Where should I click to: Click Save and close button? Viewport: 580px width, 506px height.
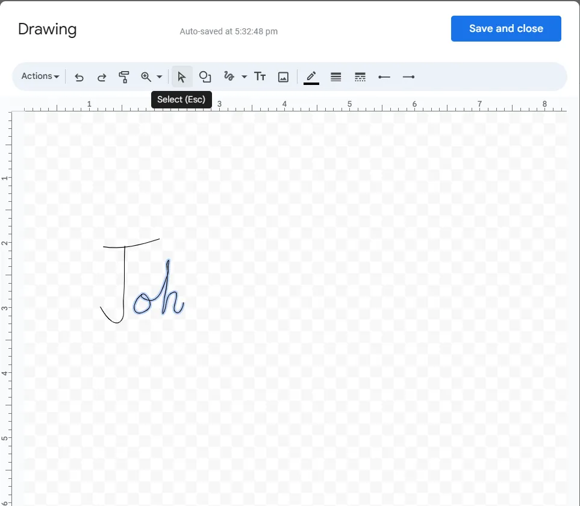(x=506, y=28)
